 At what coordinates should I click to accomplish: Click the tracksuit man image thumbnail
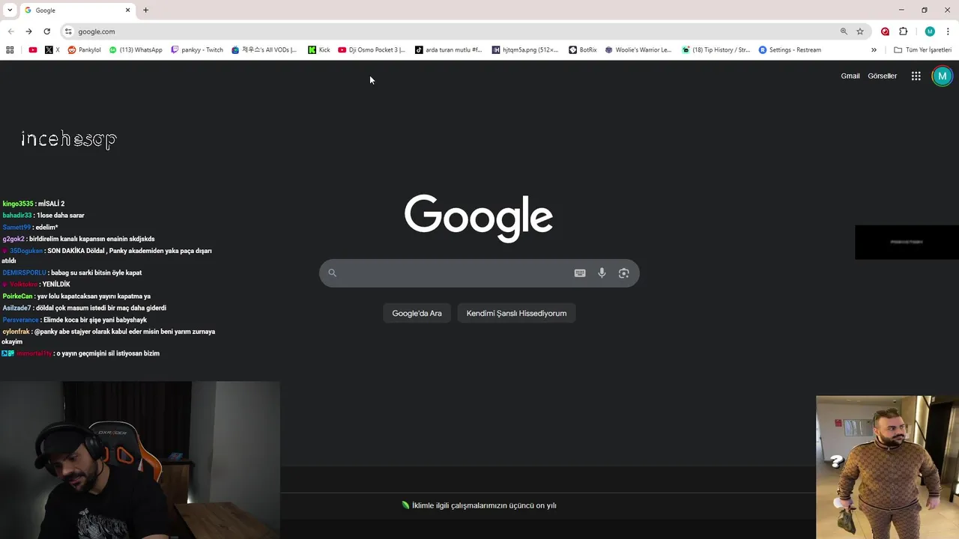pyautogui.click(x=887, y=467)
